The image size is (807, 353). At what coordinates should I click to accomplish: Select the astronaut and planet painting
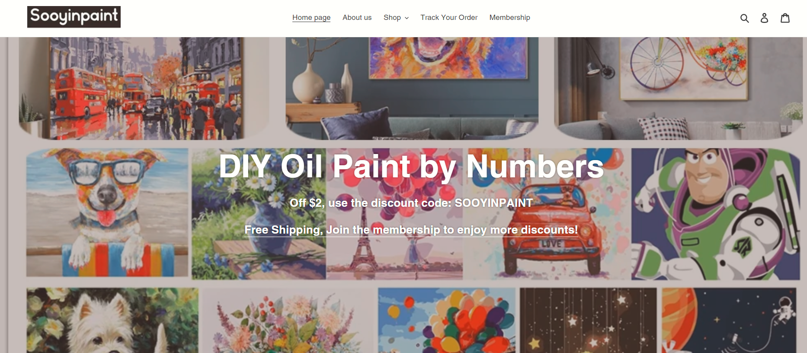(729, 321)
